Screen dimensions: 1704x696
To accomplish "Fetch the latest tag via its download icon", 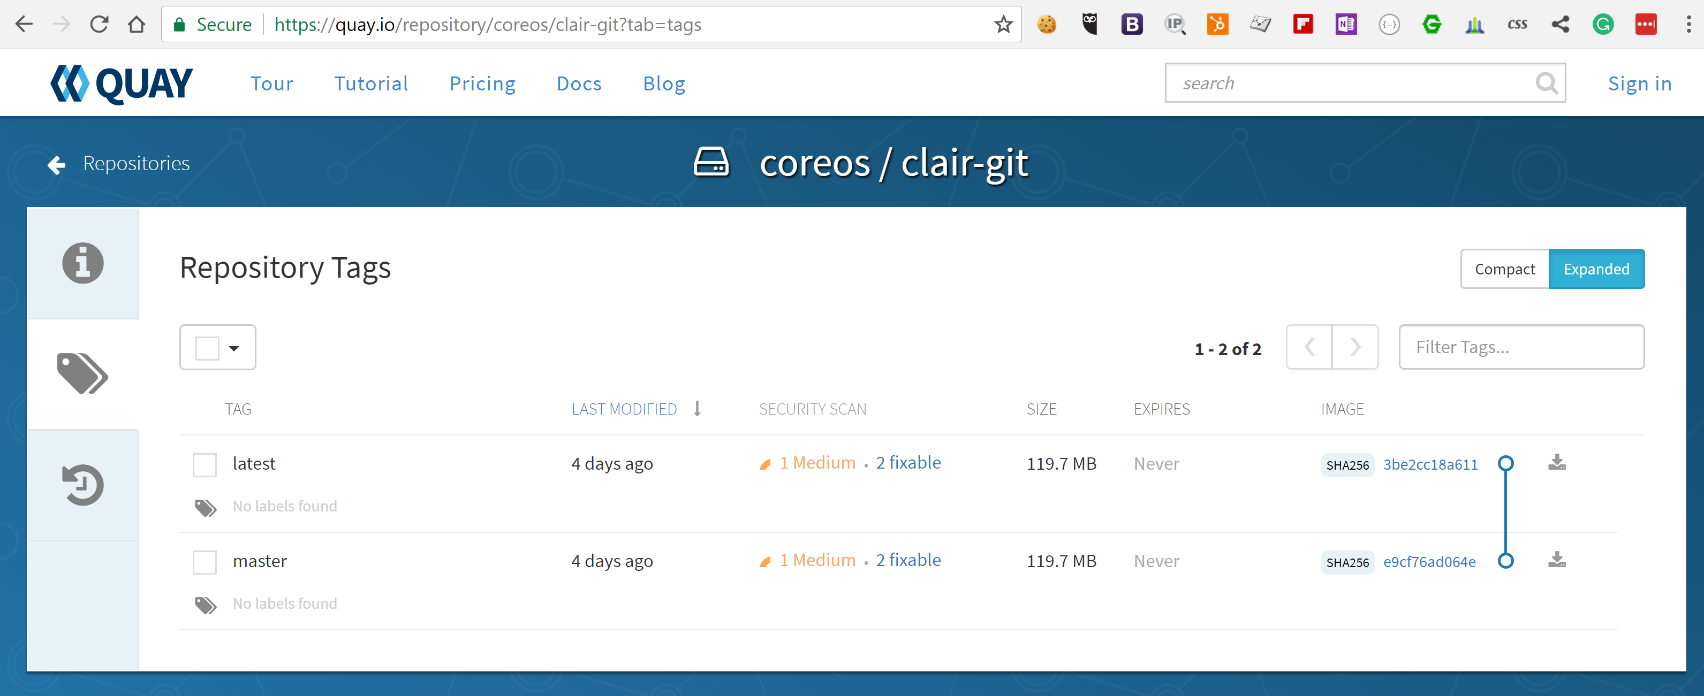I will point(1557,463).
